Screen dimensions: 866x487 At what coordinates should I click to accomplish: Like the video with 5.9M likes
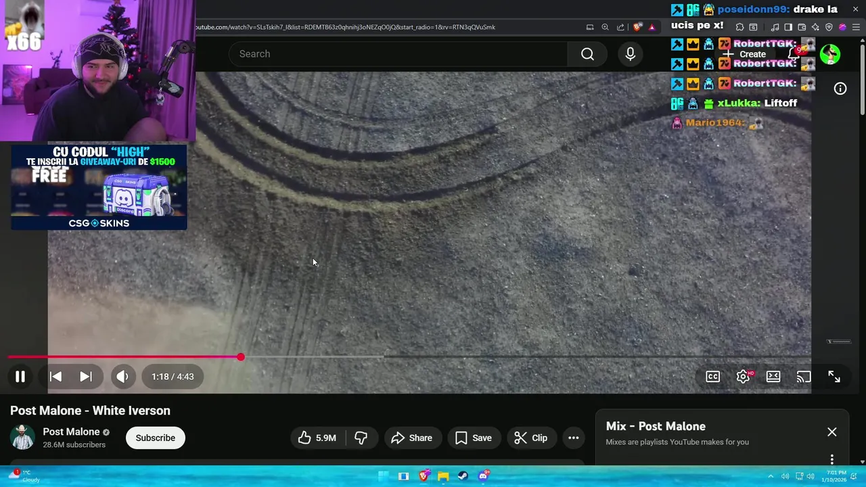[x=317, y=438]
